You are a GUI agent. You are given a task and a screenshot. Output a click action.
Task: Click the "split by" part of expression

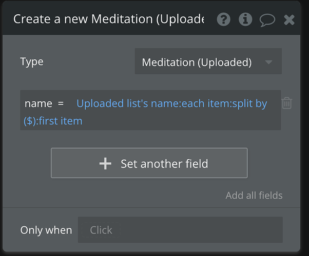[250, 103]
